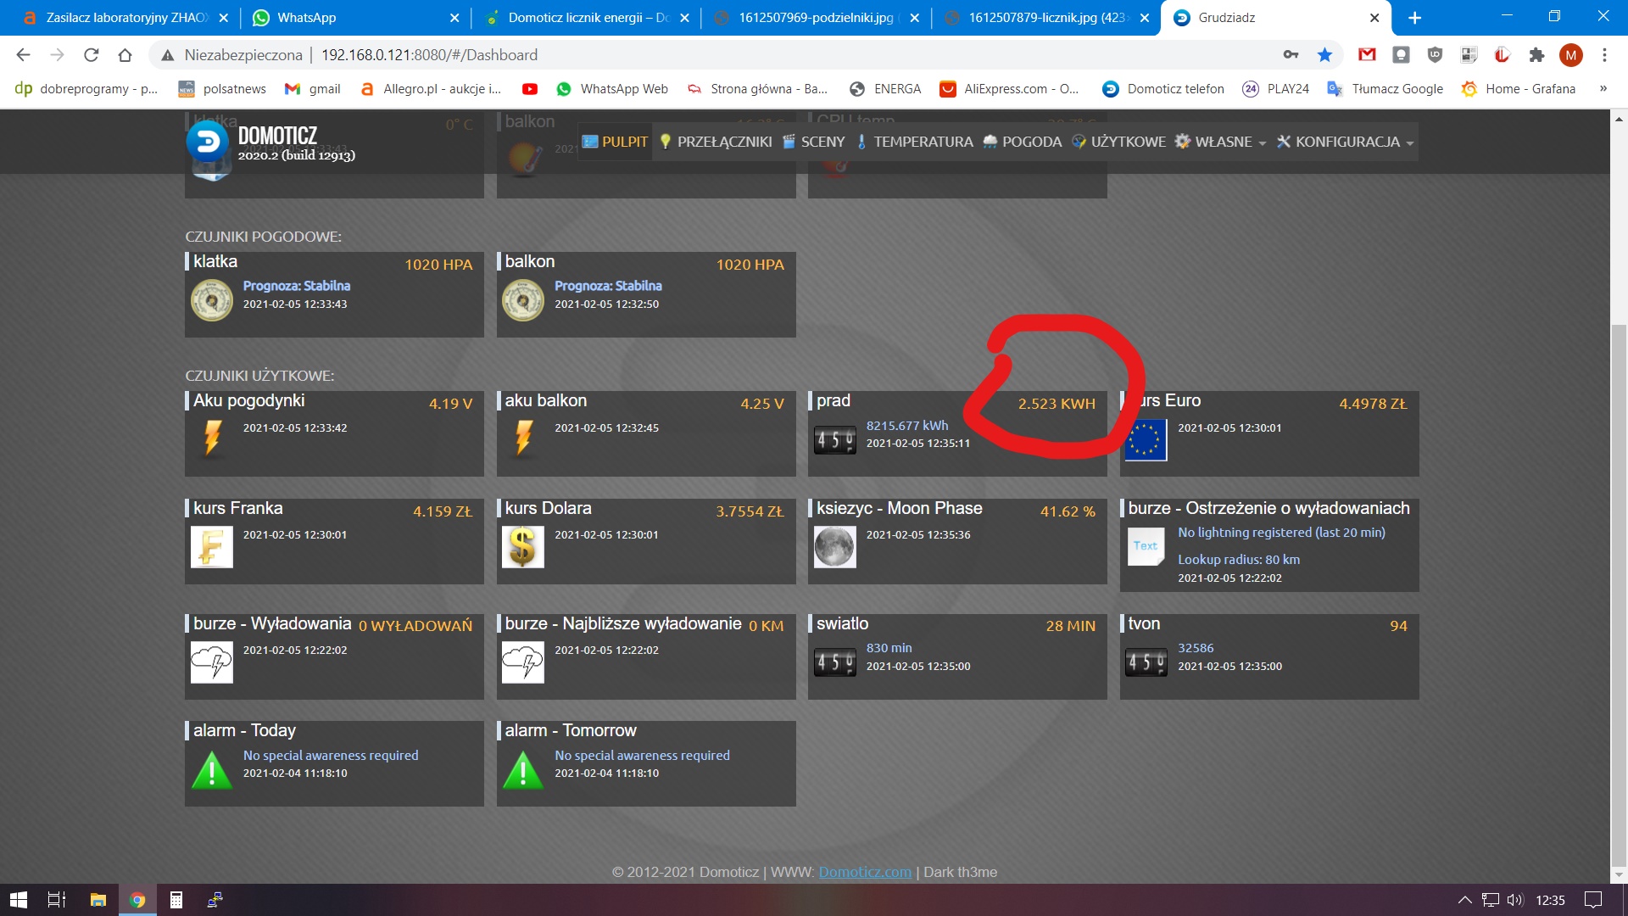Click the Aku pogodynki lightning bolt icon
The height and width of the screenshot is (916, 1628).
click(212, 438)
